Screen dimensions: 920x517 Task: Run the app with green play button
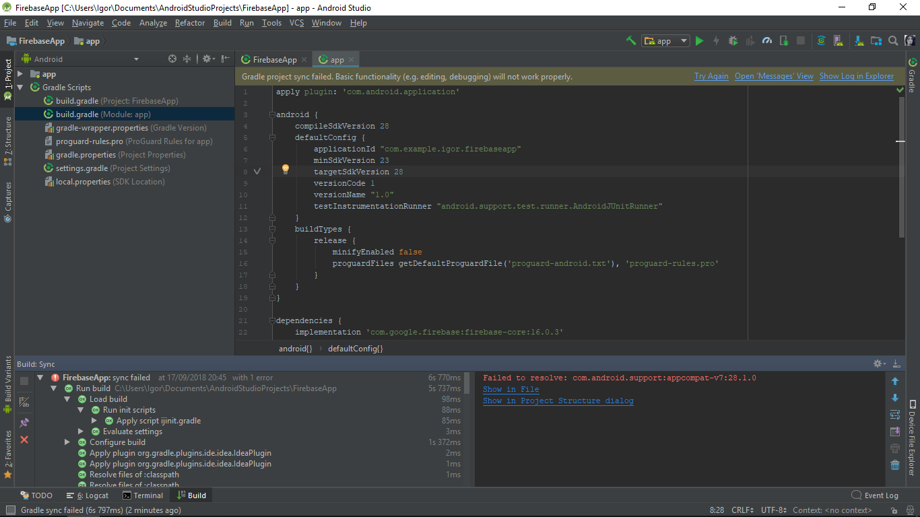click(699, 40)
